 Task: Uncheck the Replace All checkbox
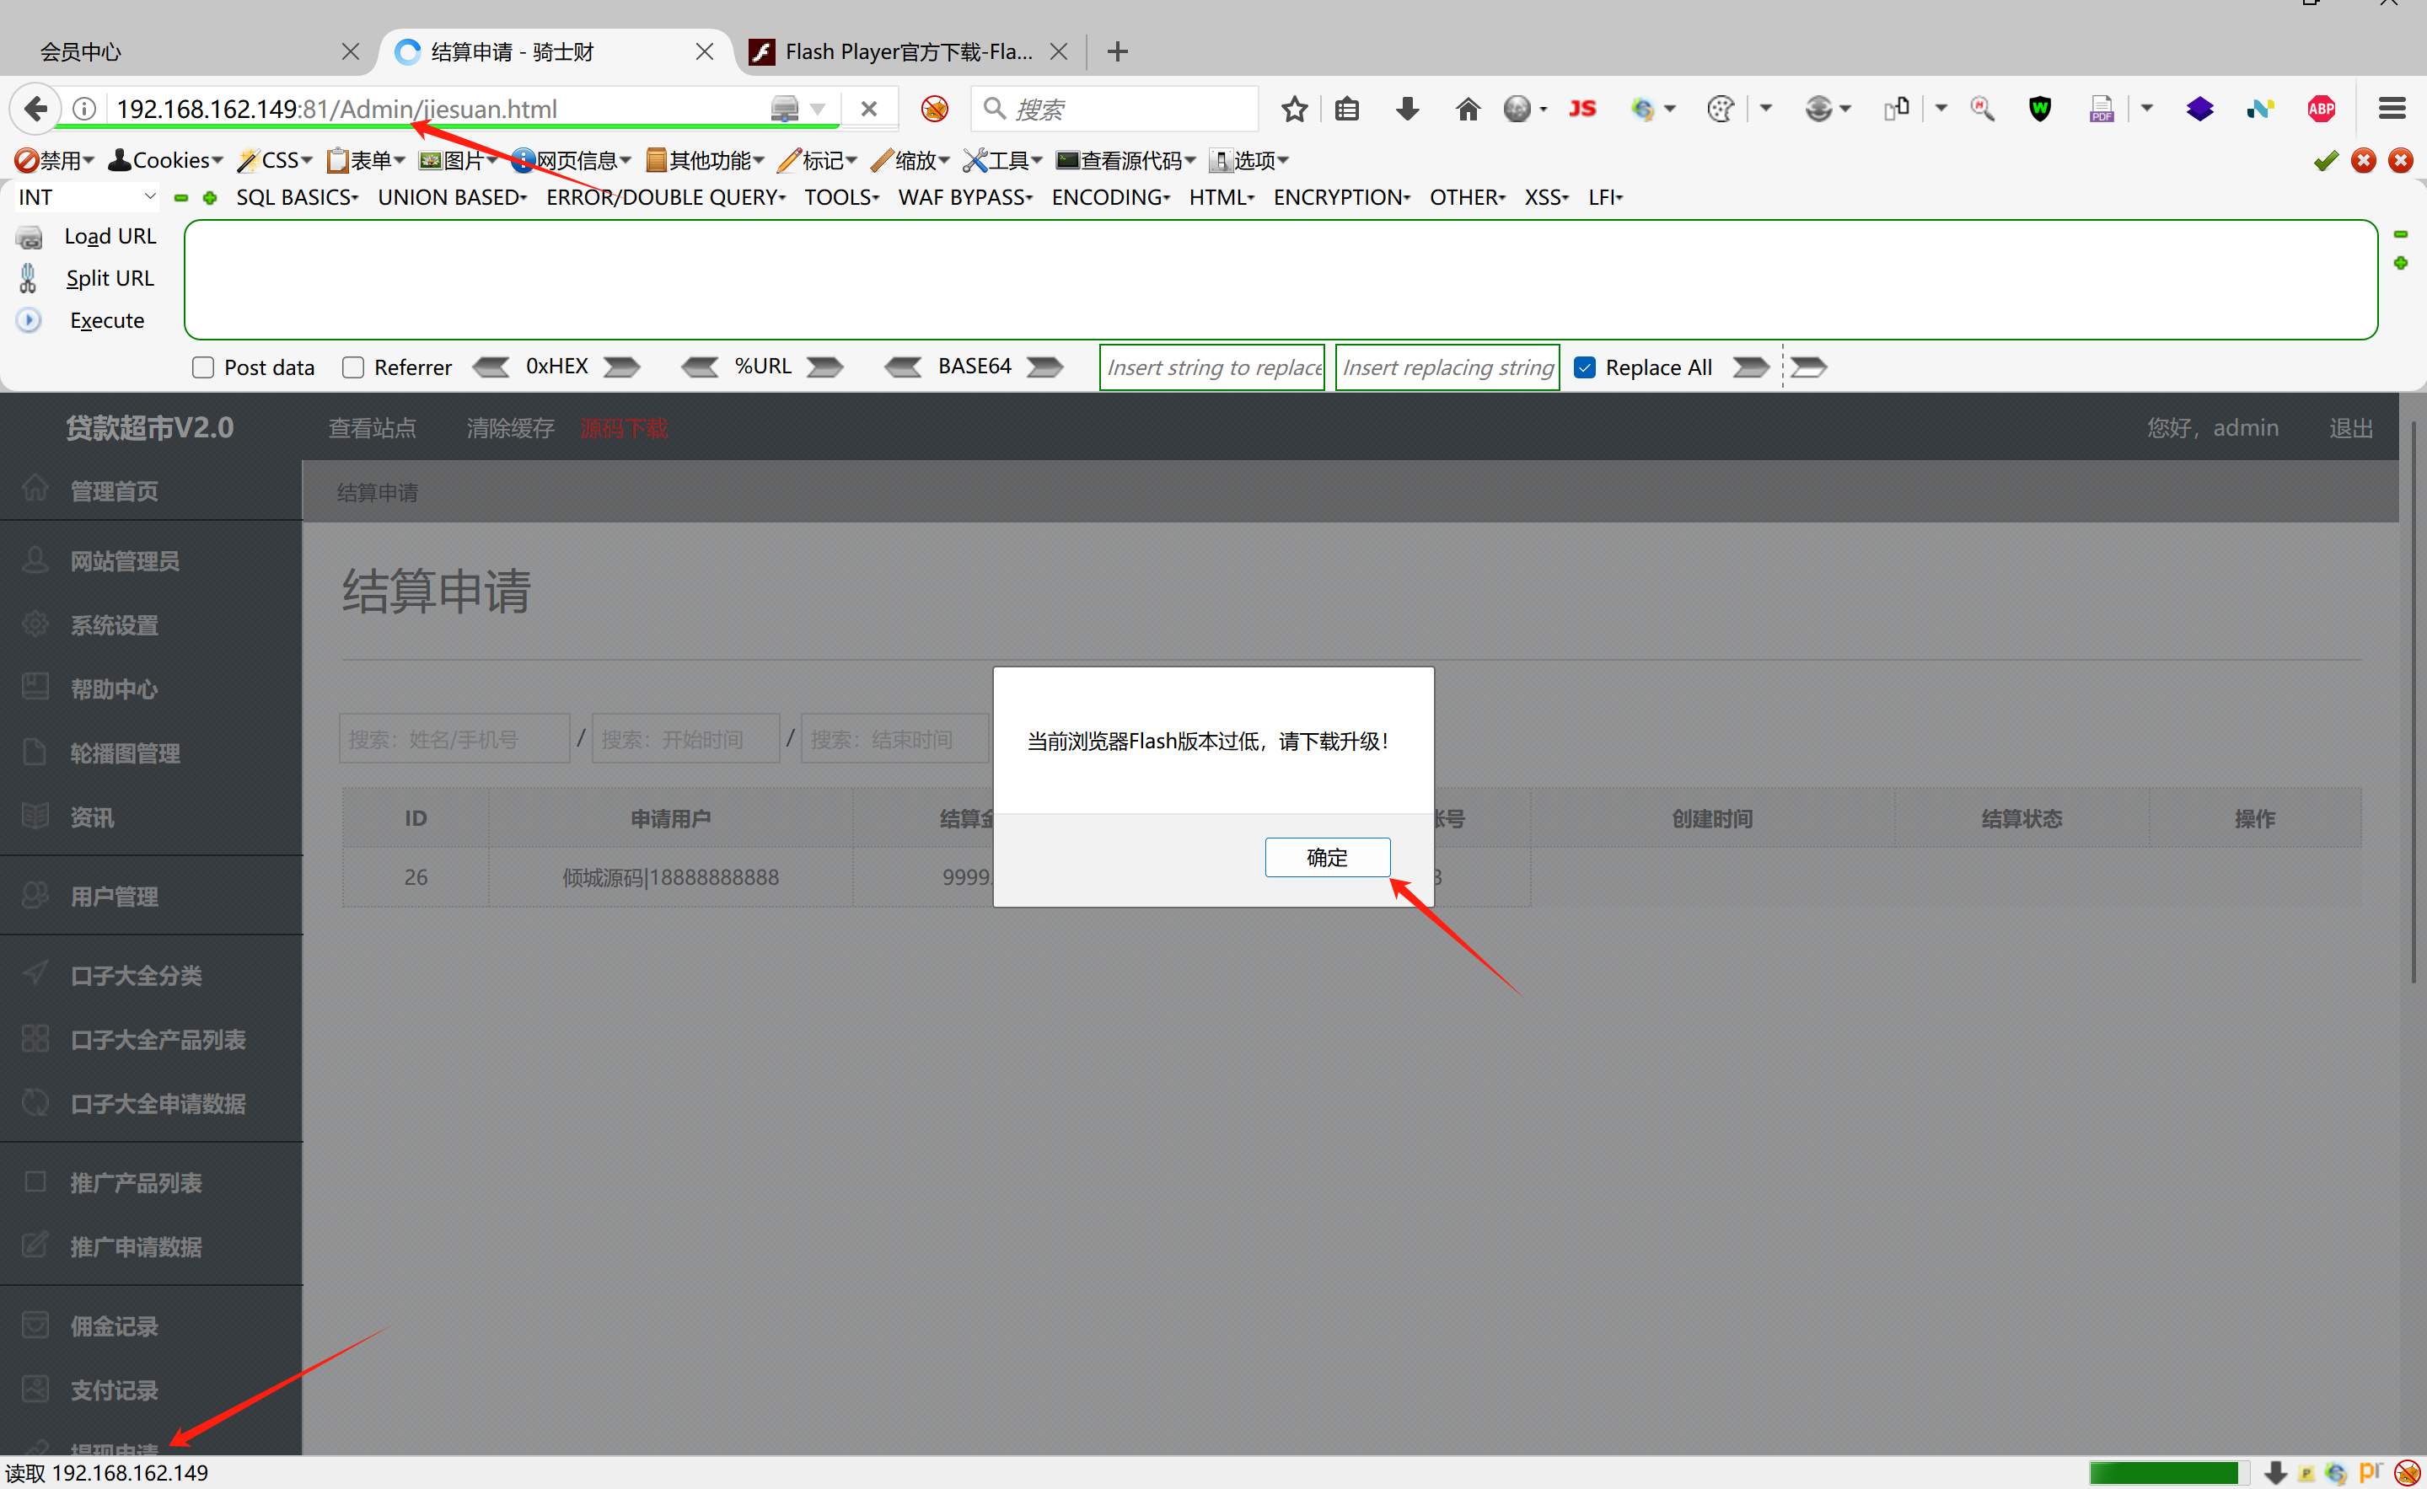(1585, 367)
